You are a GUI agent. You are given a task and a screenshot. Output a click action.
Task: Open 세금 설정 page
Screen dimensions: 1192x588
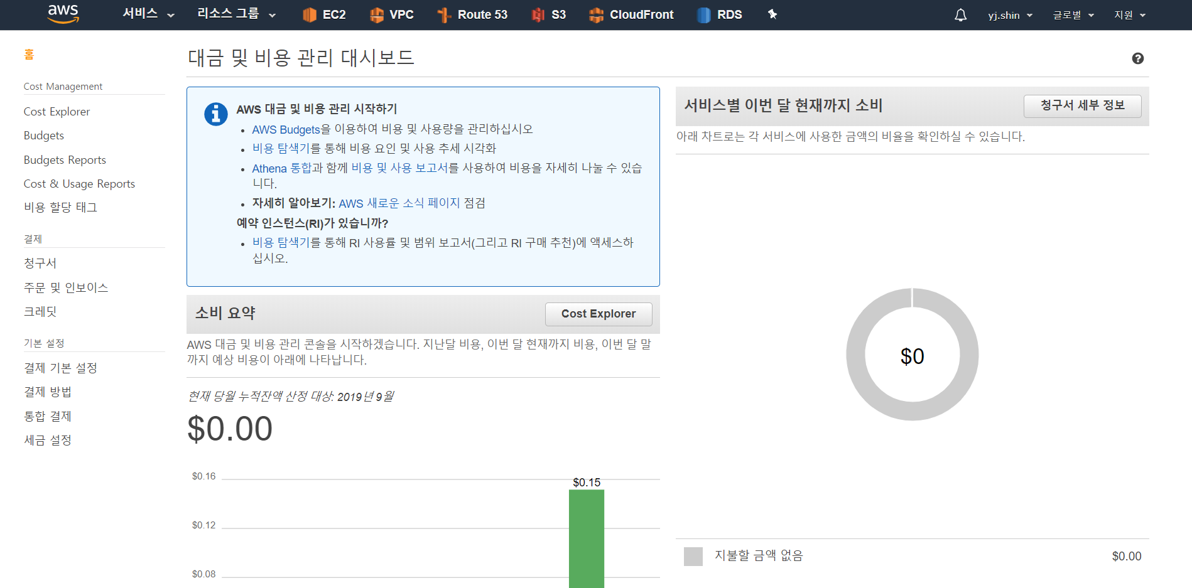coord(48,440)
